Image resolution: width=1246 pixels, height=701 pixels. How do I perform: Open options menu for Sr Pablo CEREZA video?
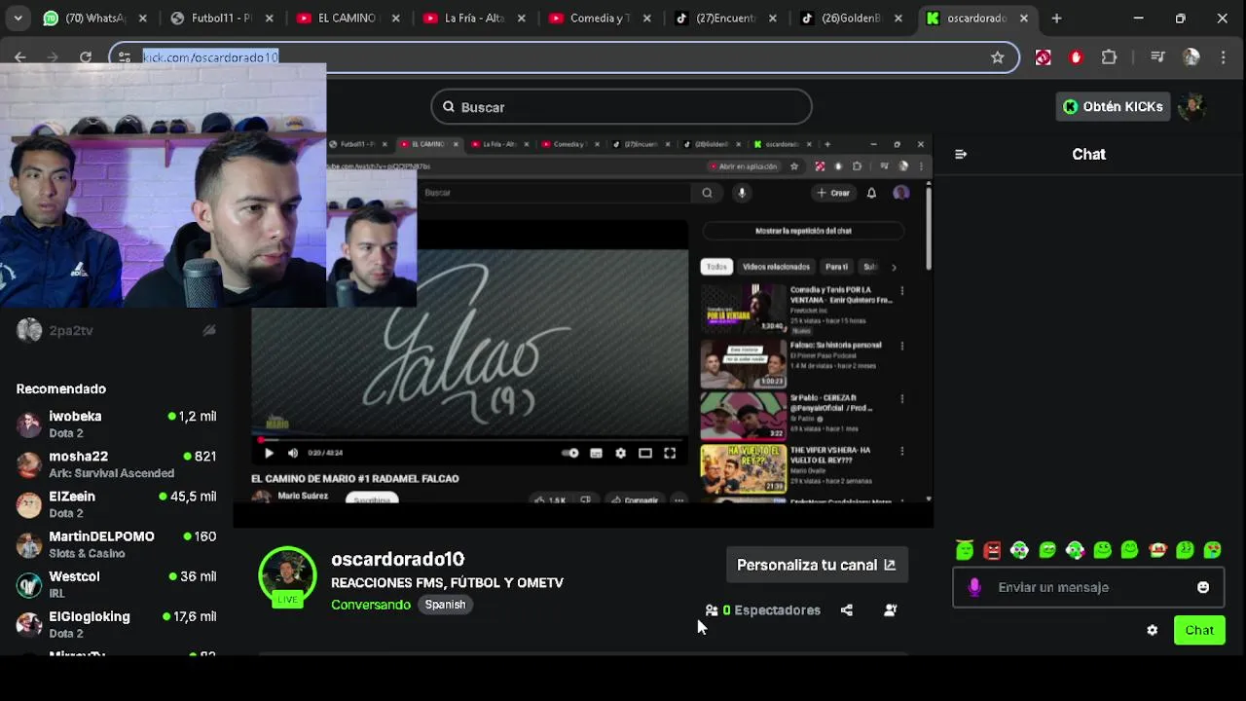click(902, 398)
